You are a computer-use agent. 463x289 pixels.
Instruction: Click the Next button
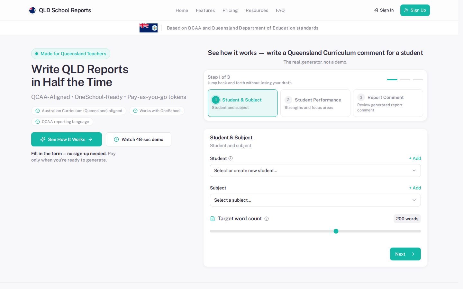point(405,254)
